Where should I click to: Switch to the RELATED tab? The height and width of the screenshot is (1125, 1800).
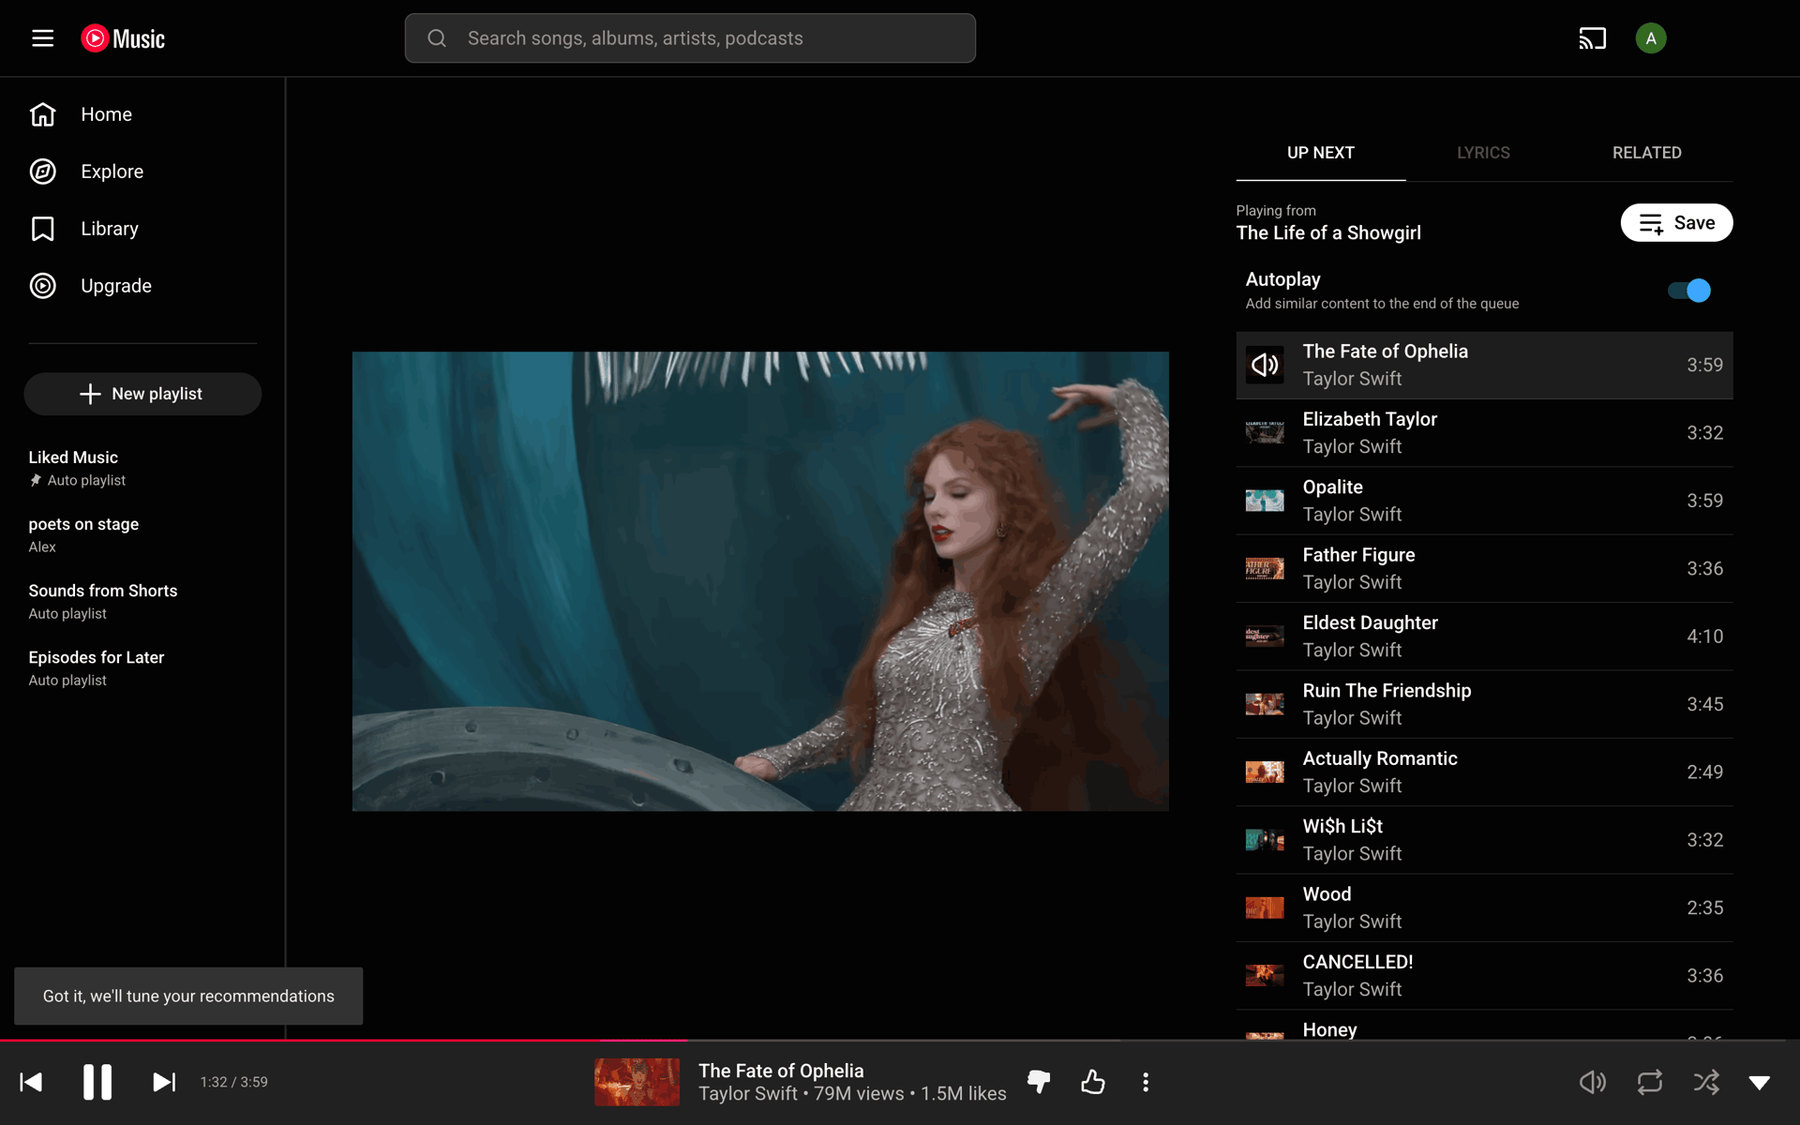pyautogui.click(x=1646, y=153)
